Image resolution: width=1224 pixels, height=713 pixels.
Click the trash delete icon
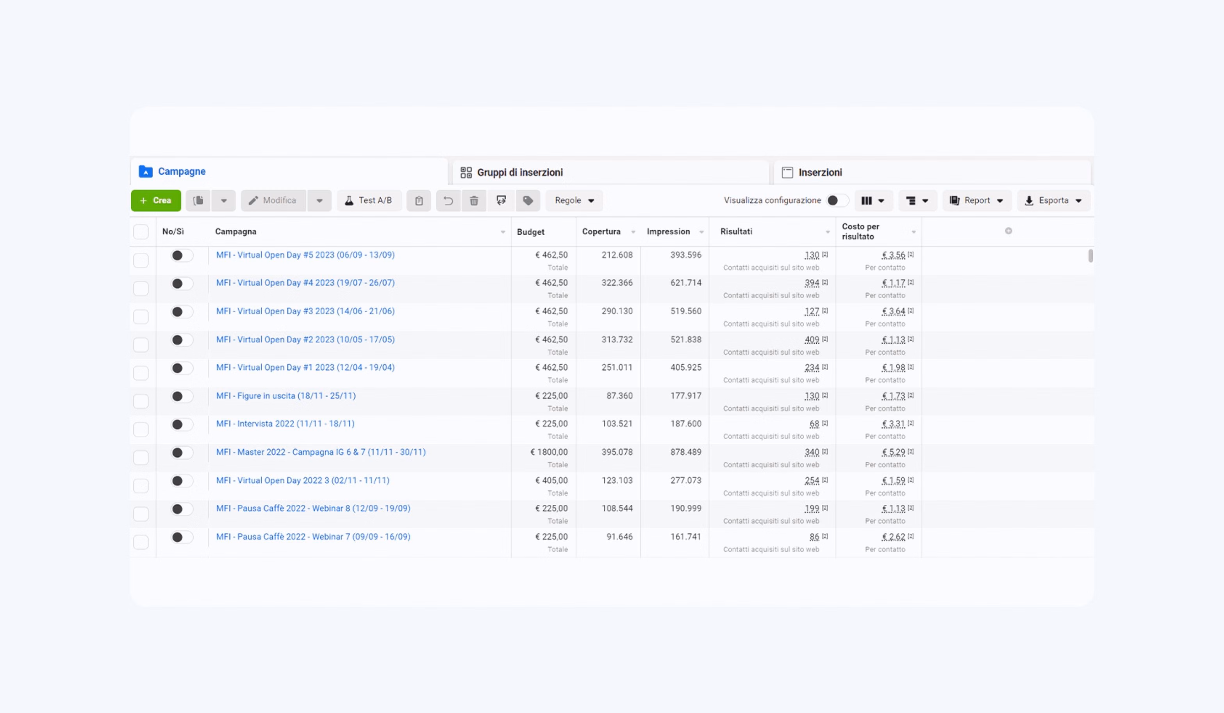[x=474, y=200]
